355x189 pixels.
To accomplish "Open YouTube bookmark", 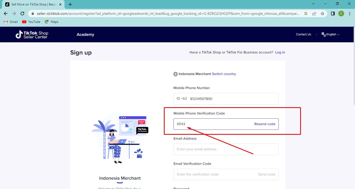I will click(x=31, y=22).
